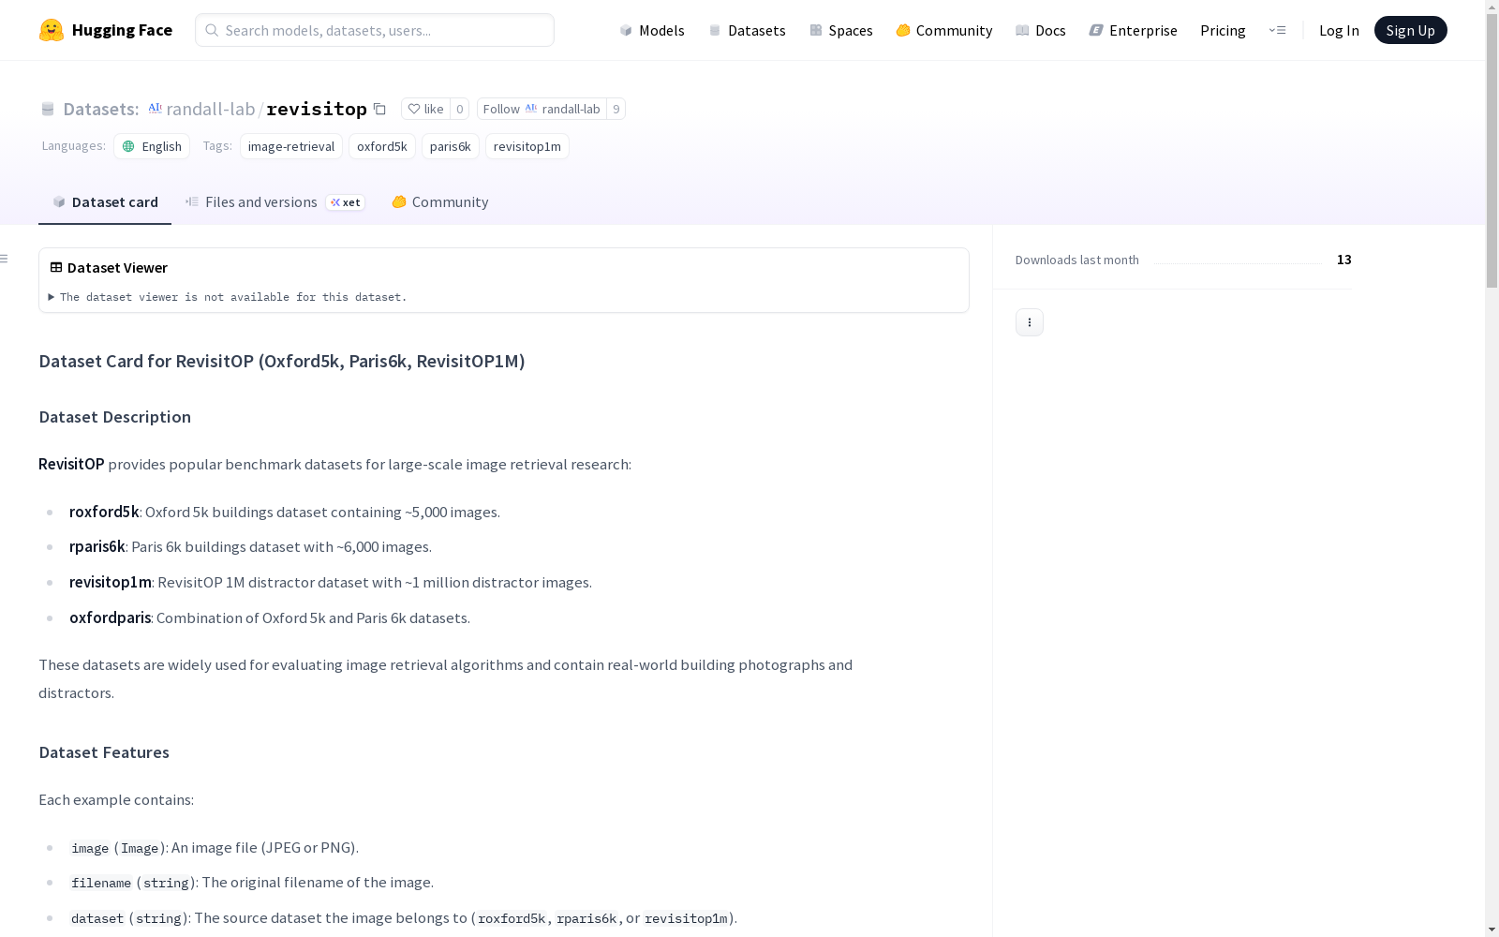Click the randall-lab avatar next to the dataset name
Image resolution: width=1499 pixels, height=937 pixels.
pos(156,109)
